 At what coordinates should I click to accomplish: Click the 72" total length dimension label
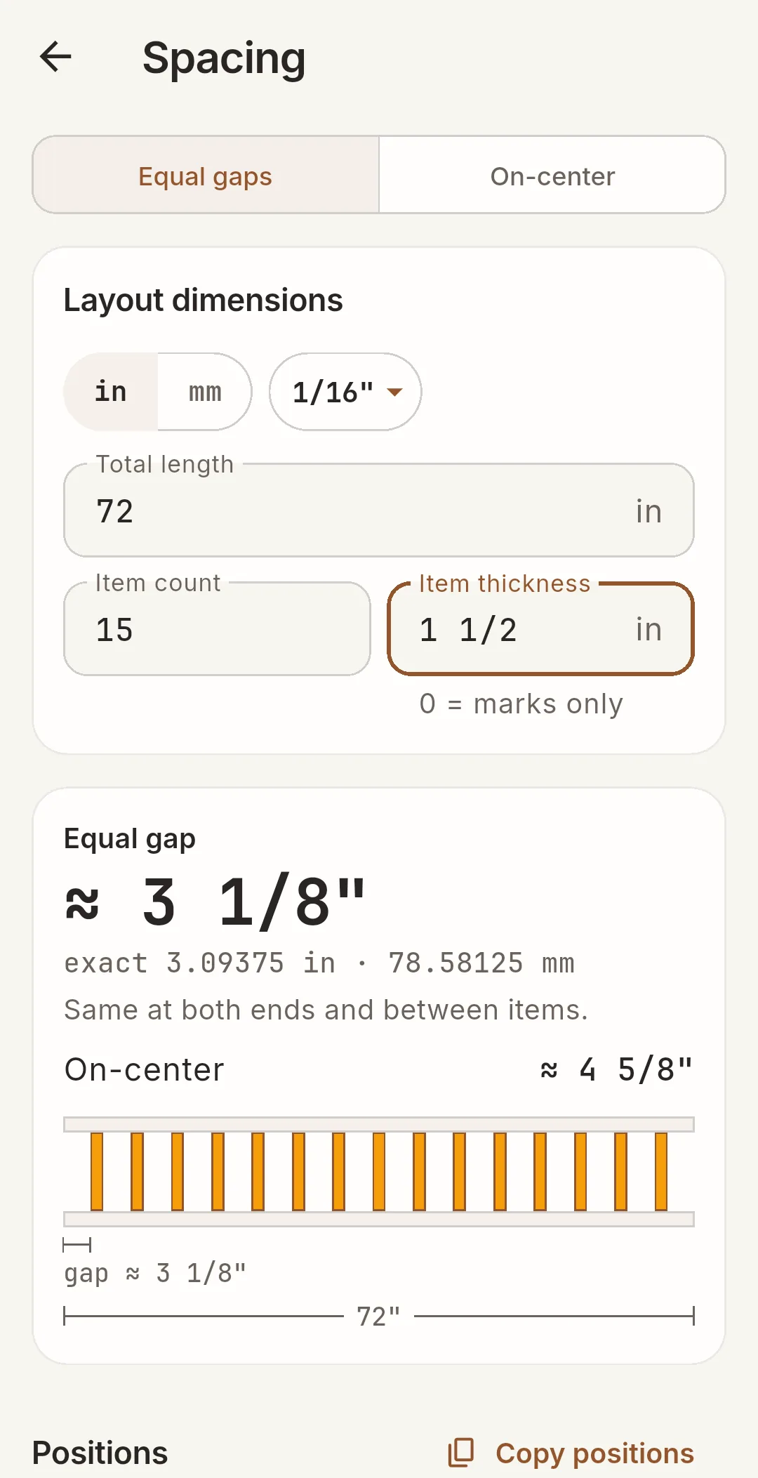(x=378, y=1317)
